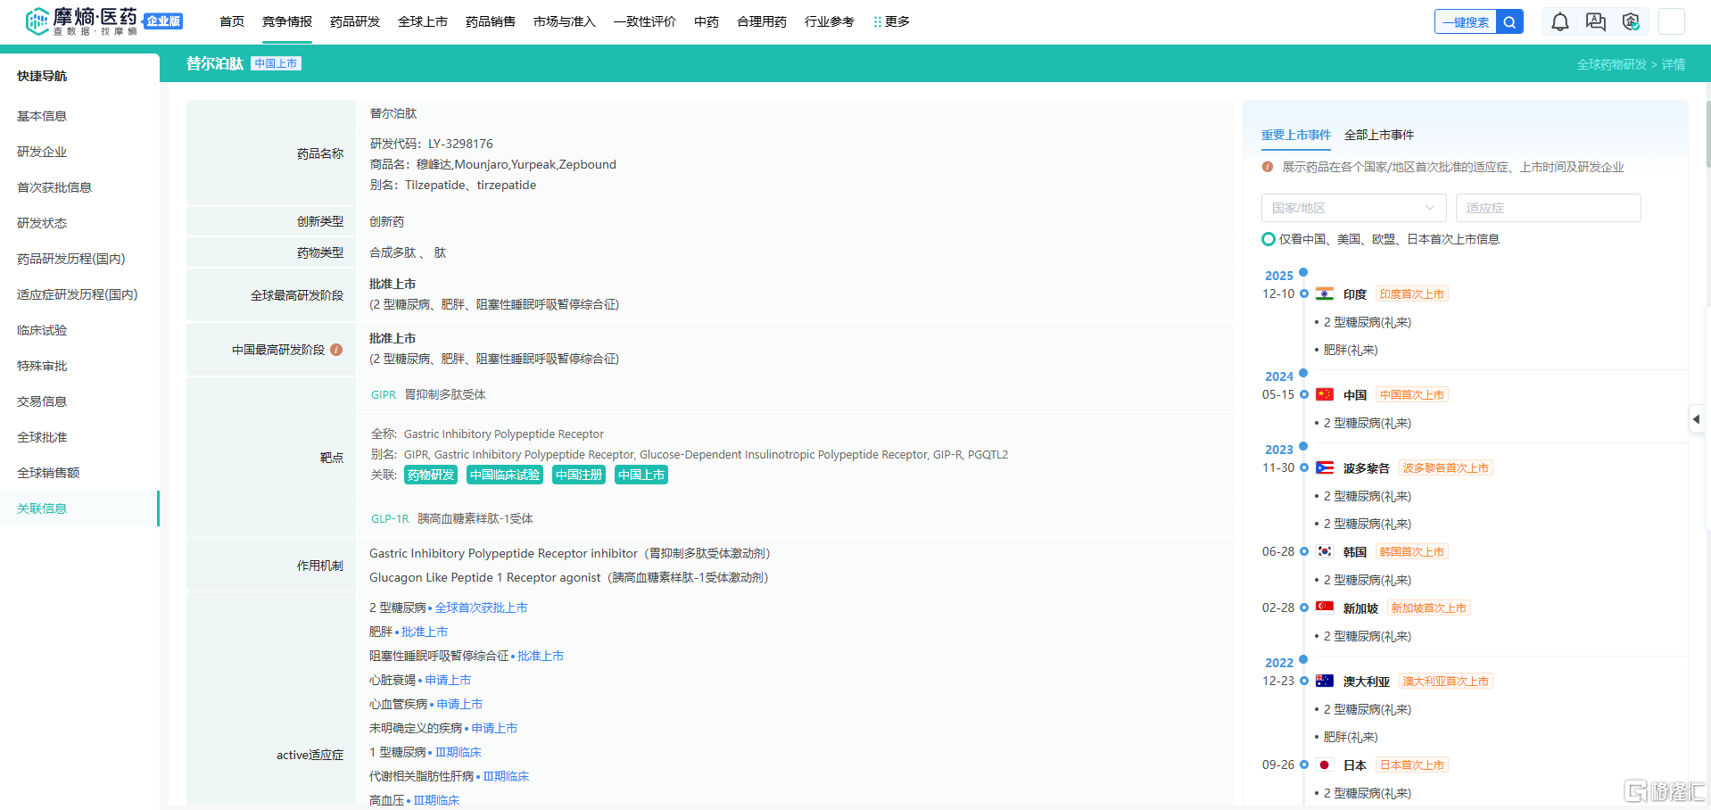This screenshot has width=1711, height=810.
Task: Jump to 药品研发历程(国内) section
Action: coord(71,259)
